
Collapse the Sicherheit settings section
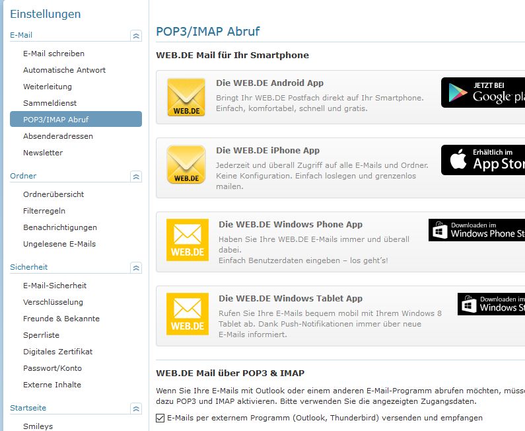pos(136,268)
